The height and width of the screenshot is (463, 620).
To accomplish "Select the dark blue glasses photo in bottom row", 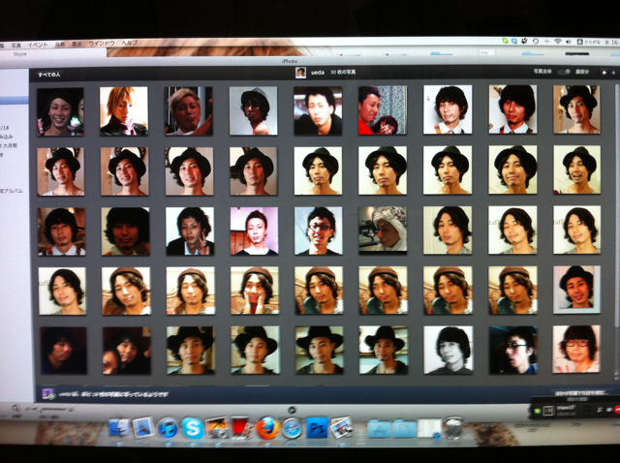I will 512,350.
